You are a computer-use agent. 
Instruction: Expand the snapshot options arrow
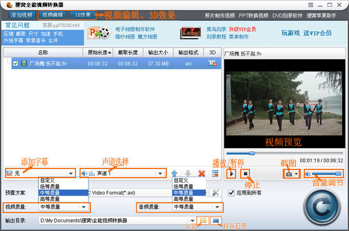point(296,174)
